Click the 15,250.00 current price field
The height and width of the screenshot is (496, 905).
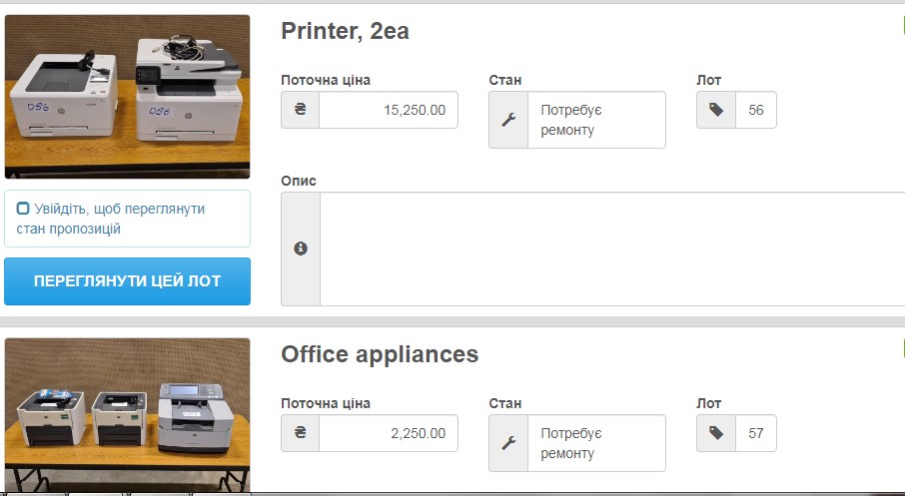pyautogui.click(x=389, y=110)
